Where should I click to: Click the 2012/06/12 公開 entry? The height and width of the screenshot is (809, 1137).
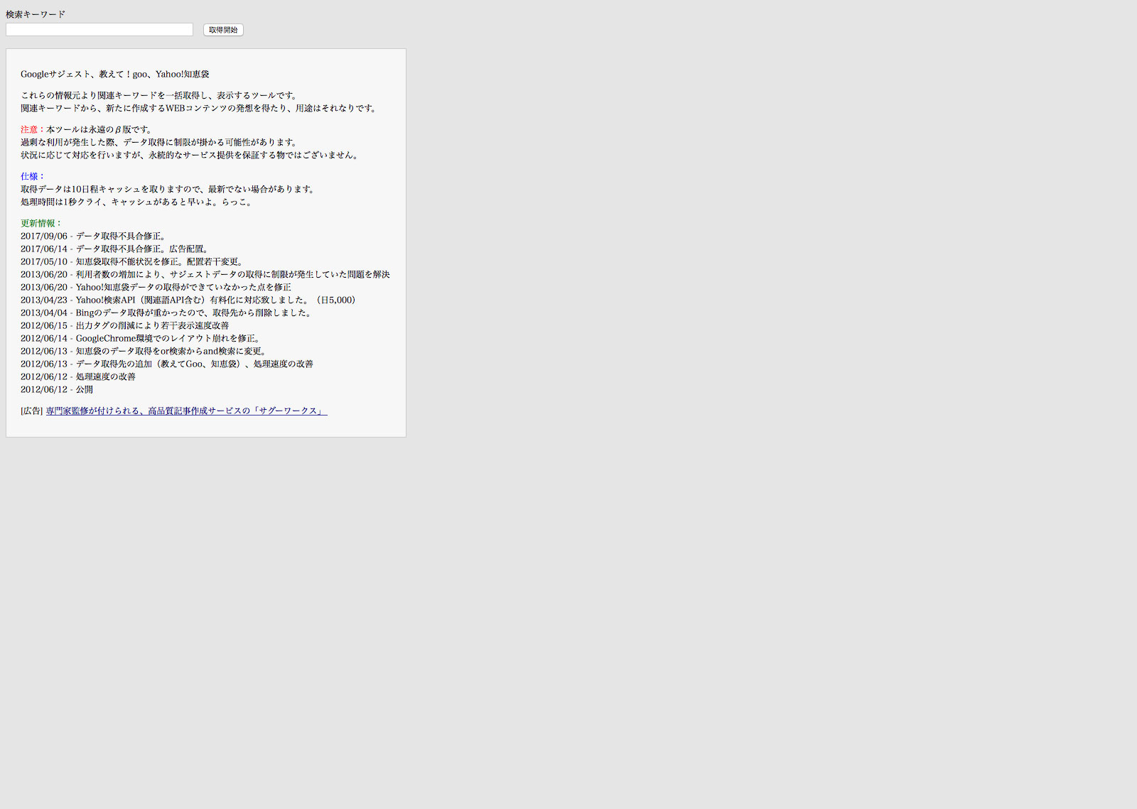pyautogui.click(x=57, y=390)
